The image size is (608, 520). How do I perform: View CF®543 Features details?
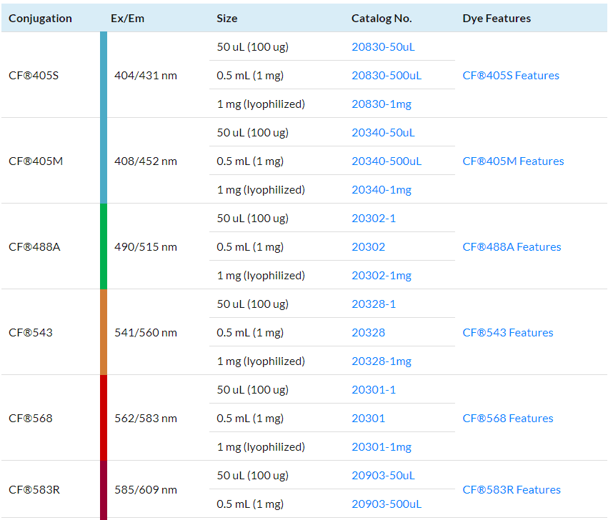507,333
